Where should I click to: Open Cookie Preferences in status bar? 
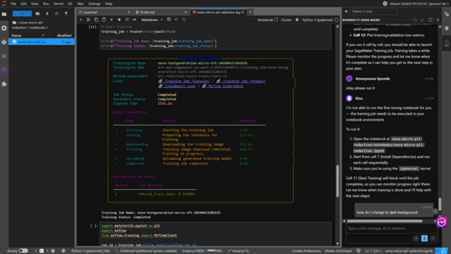point(307,251)
